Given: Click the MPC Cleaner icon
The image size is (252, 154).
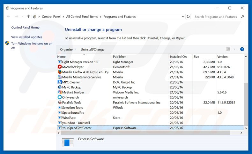Looking at the screenshot, I should (x=59, y=82).
